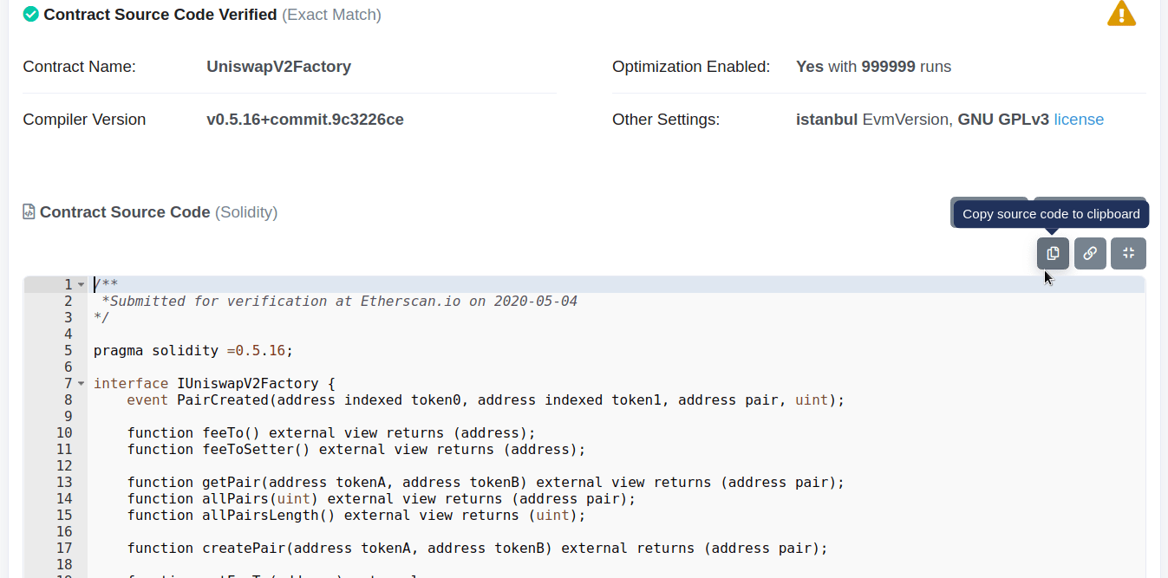Viewport: 1168px width, 578px height.
Task: Click the UniswapV2Factory contract name
Action: [x=278, y=66]
